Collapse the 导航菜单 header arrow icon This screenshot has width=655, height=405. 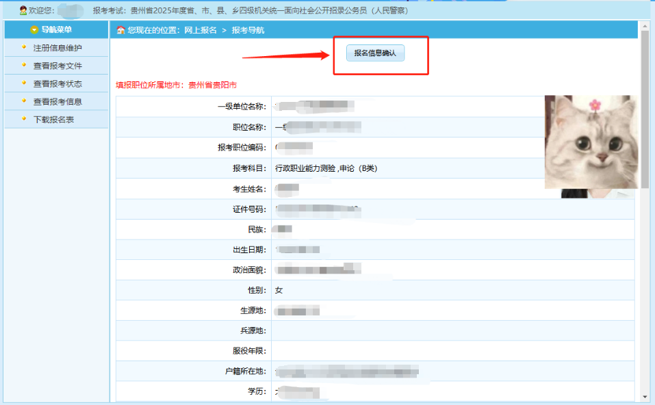coord(34,29)
